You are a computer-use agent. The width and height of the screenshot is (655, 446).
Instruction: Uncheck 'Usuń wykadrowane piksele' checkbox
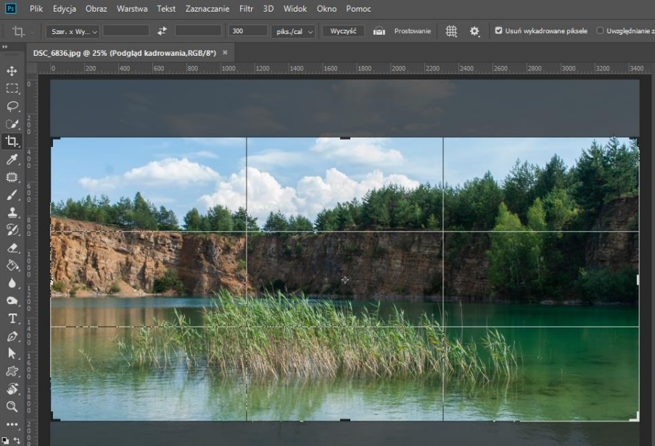(x=498, y=31)
